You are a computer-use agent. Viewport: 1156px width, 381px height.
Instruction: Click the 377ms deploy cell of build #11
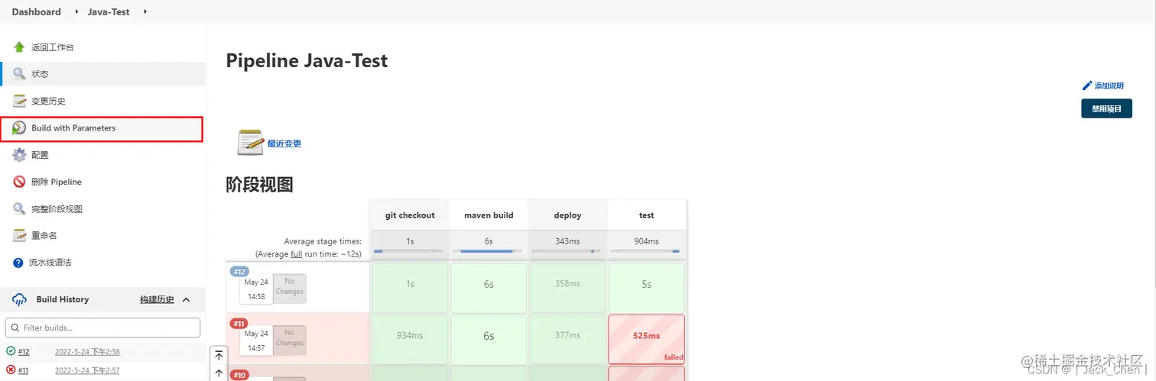567,340
